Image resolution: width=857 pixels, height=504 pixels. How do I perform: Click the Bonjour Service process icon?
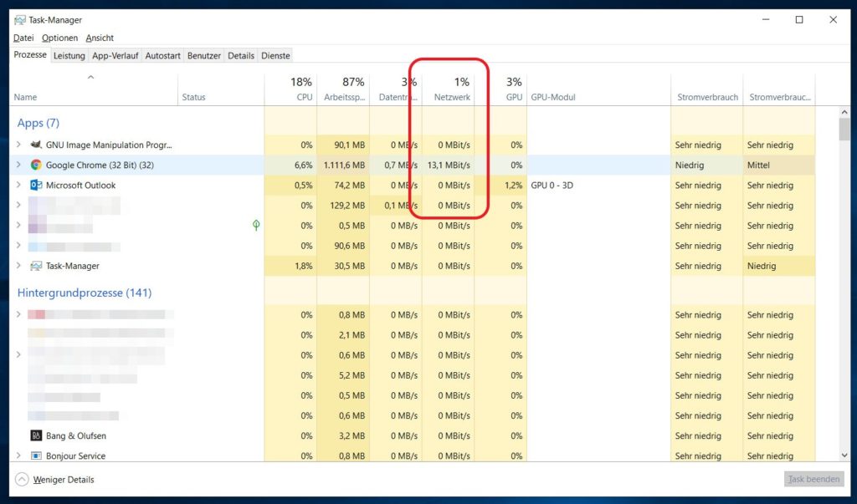pyautogui.click(x=36, y=456)
